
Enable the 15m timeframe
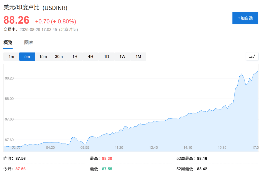point(43,56)
